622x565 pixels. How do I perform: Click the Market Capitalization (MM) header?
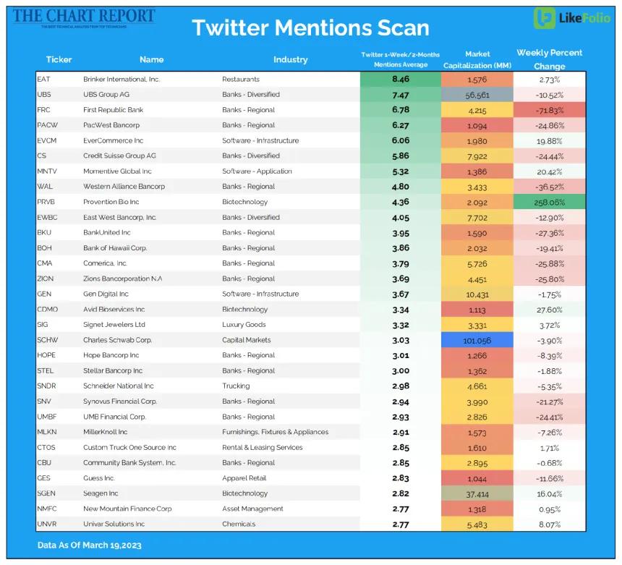point(477,59)
